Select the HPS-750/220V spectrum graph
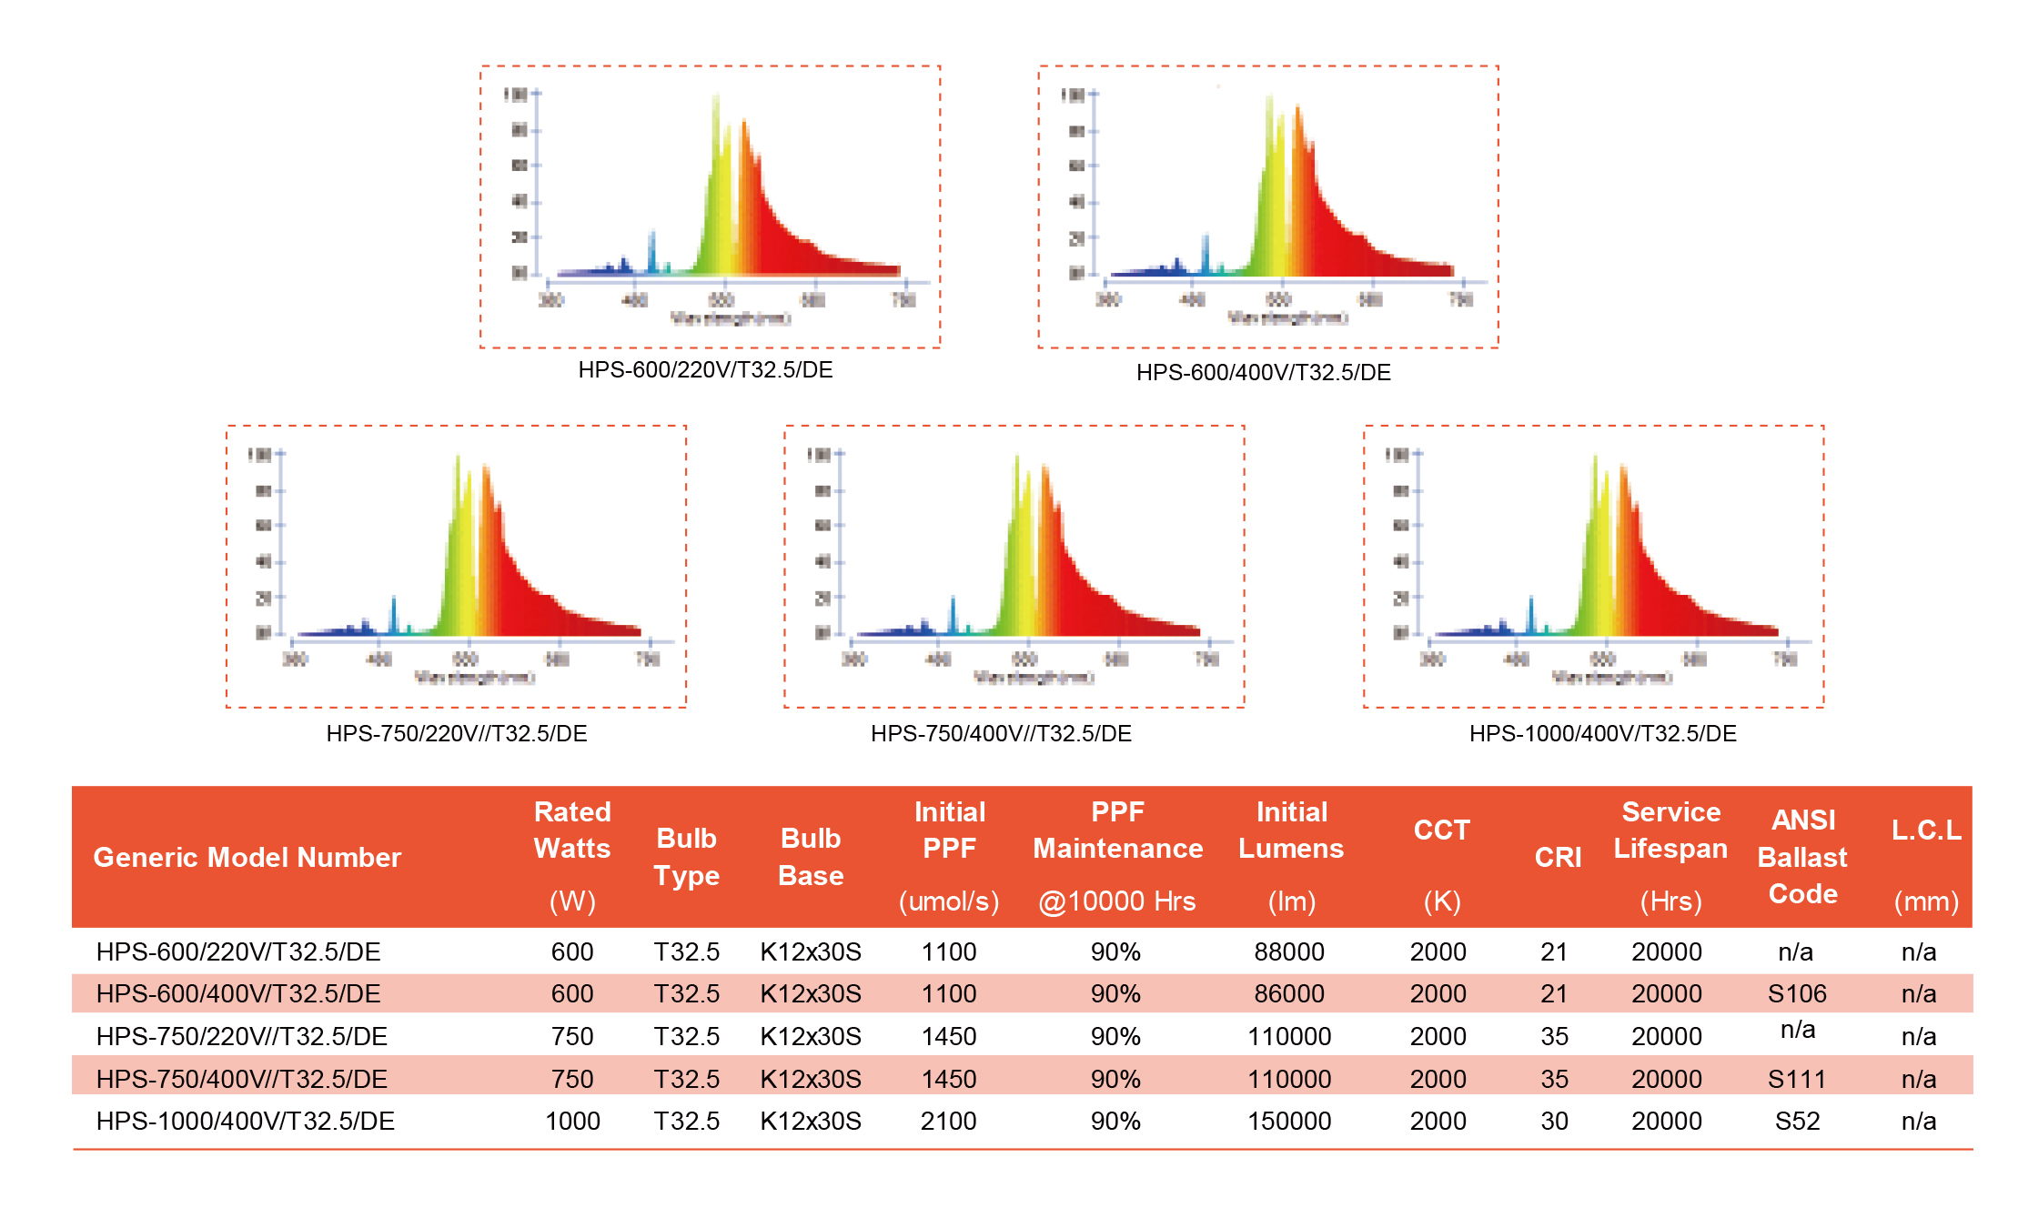This screenshot has width=2018, height=1218. click(x=456, y=566)
